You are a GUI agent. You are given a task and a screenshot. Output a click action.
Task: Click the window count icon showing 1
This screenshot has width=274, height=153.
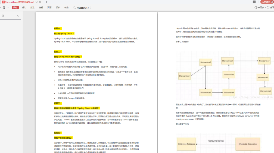tap(254, 2)
